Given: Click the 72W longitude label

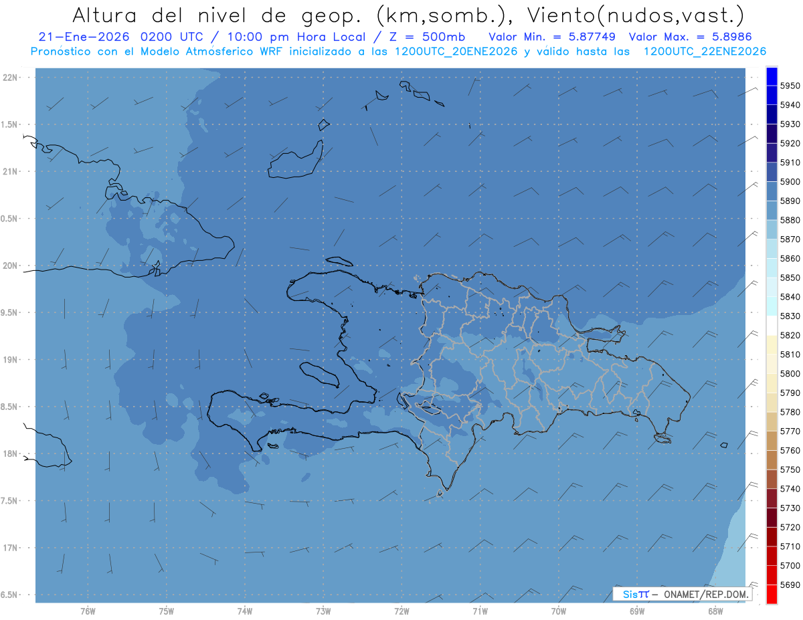Looking at the screenshot, I should pyautogui.click(x=401, y=611).
